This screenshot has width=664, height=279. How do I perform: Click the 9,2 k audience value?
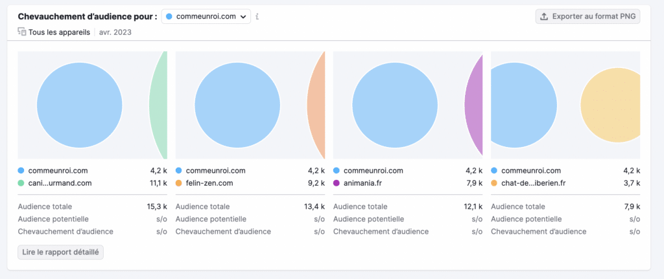tap(316, 183)
